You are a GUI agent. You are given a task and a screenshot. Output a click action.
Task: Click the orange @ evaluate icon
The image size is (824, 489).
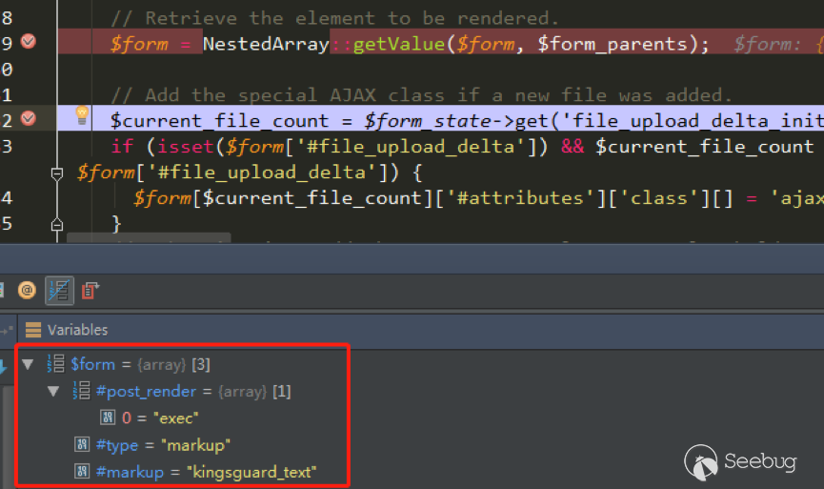27,290
